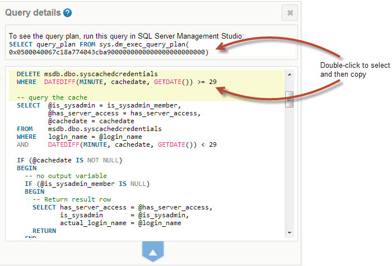
Task: Click the DELETE msdb.dbo.syscachedcredentials line
Action: [x=87, y=73]
